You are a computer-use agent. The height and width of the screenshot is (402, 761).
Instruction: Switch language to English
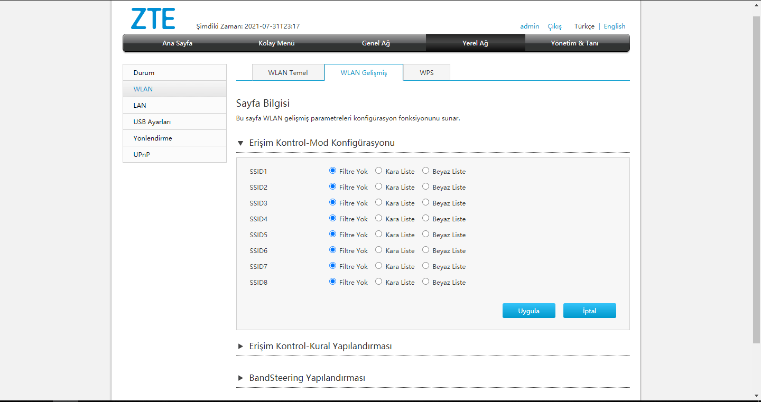point(615,26)
